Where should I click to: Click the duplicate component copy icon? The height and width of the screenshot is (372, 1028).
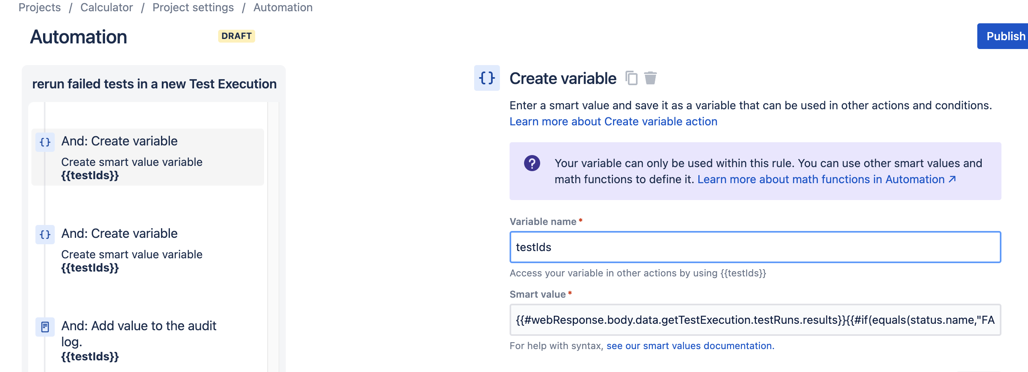pyautogui.click(x=631, y=78)
